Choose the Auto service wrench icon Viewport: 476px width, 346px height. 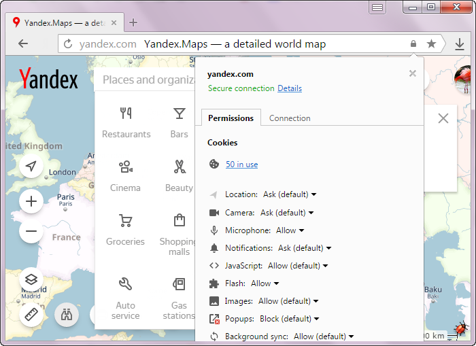pyautogui.click(x=125, y=284)
